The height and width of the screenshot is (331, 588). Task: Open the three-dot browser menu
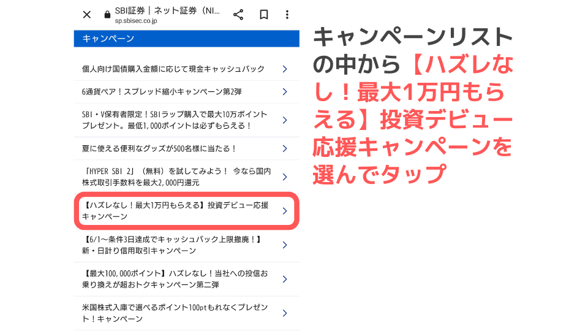click(x=287, y=15)
